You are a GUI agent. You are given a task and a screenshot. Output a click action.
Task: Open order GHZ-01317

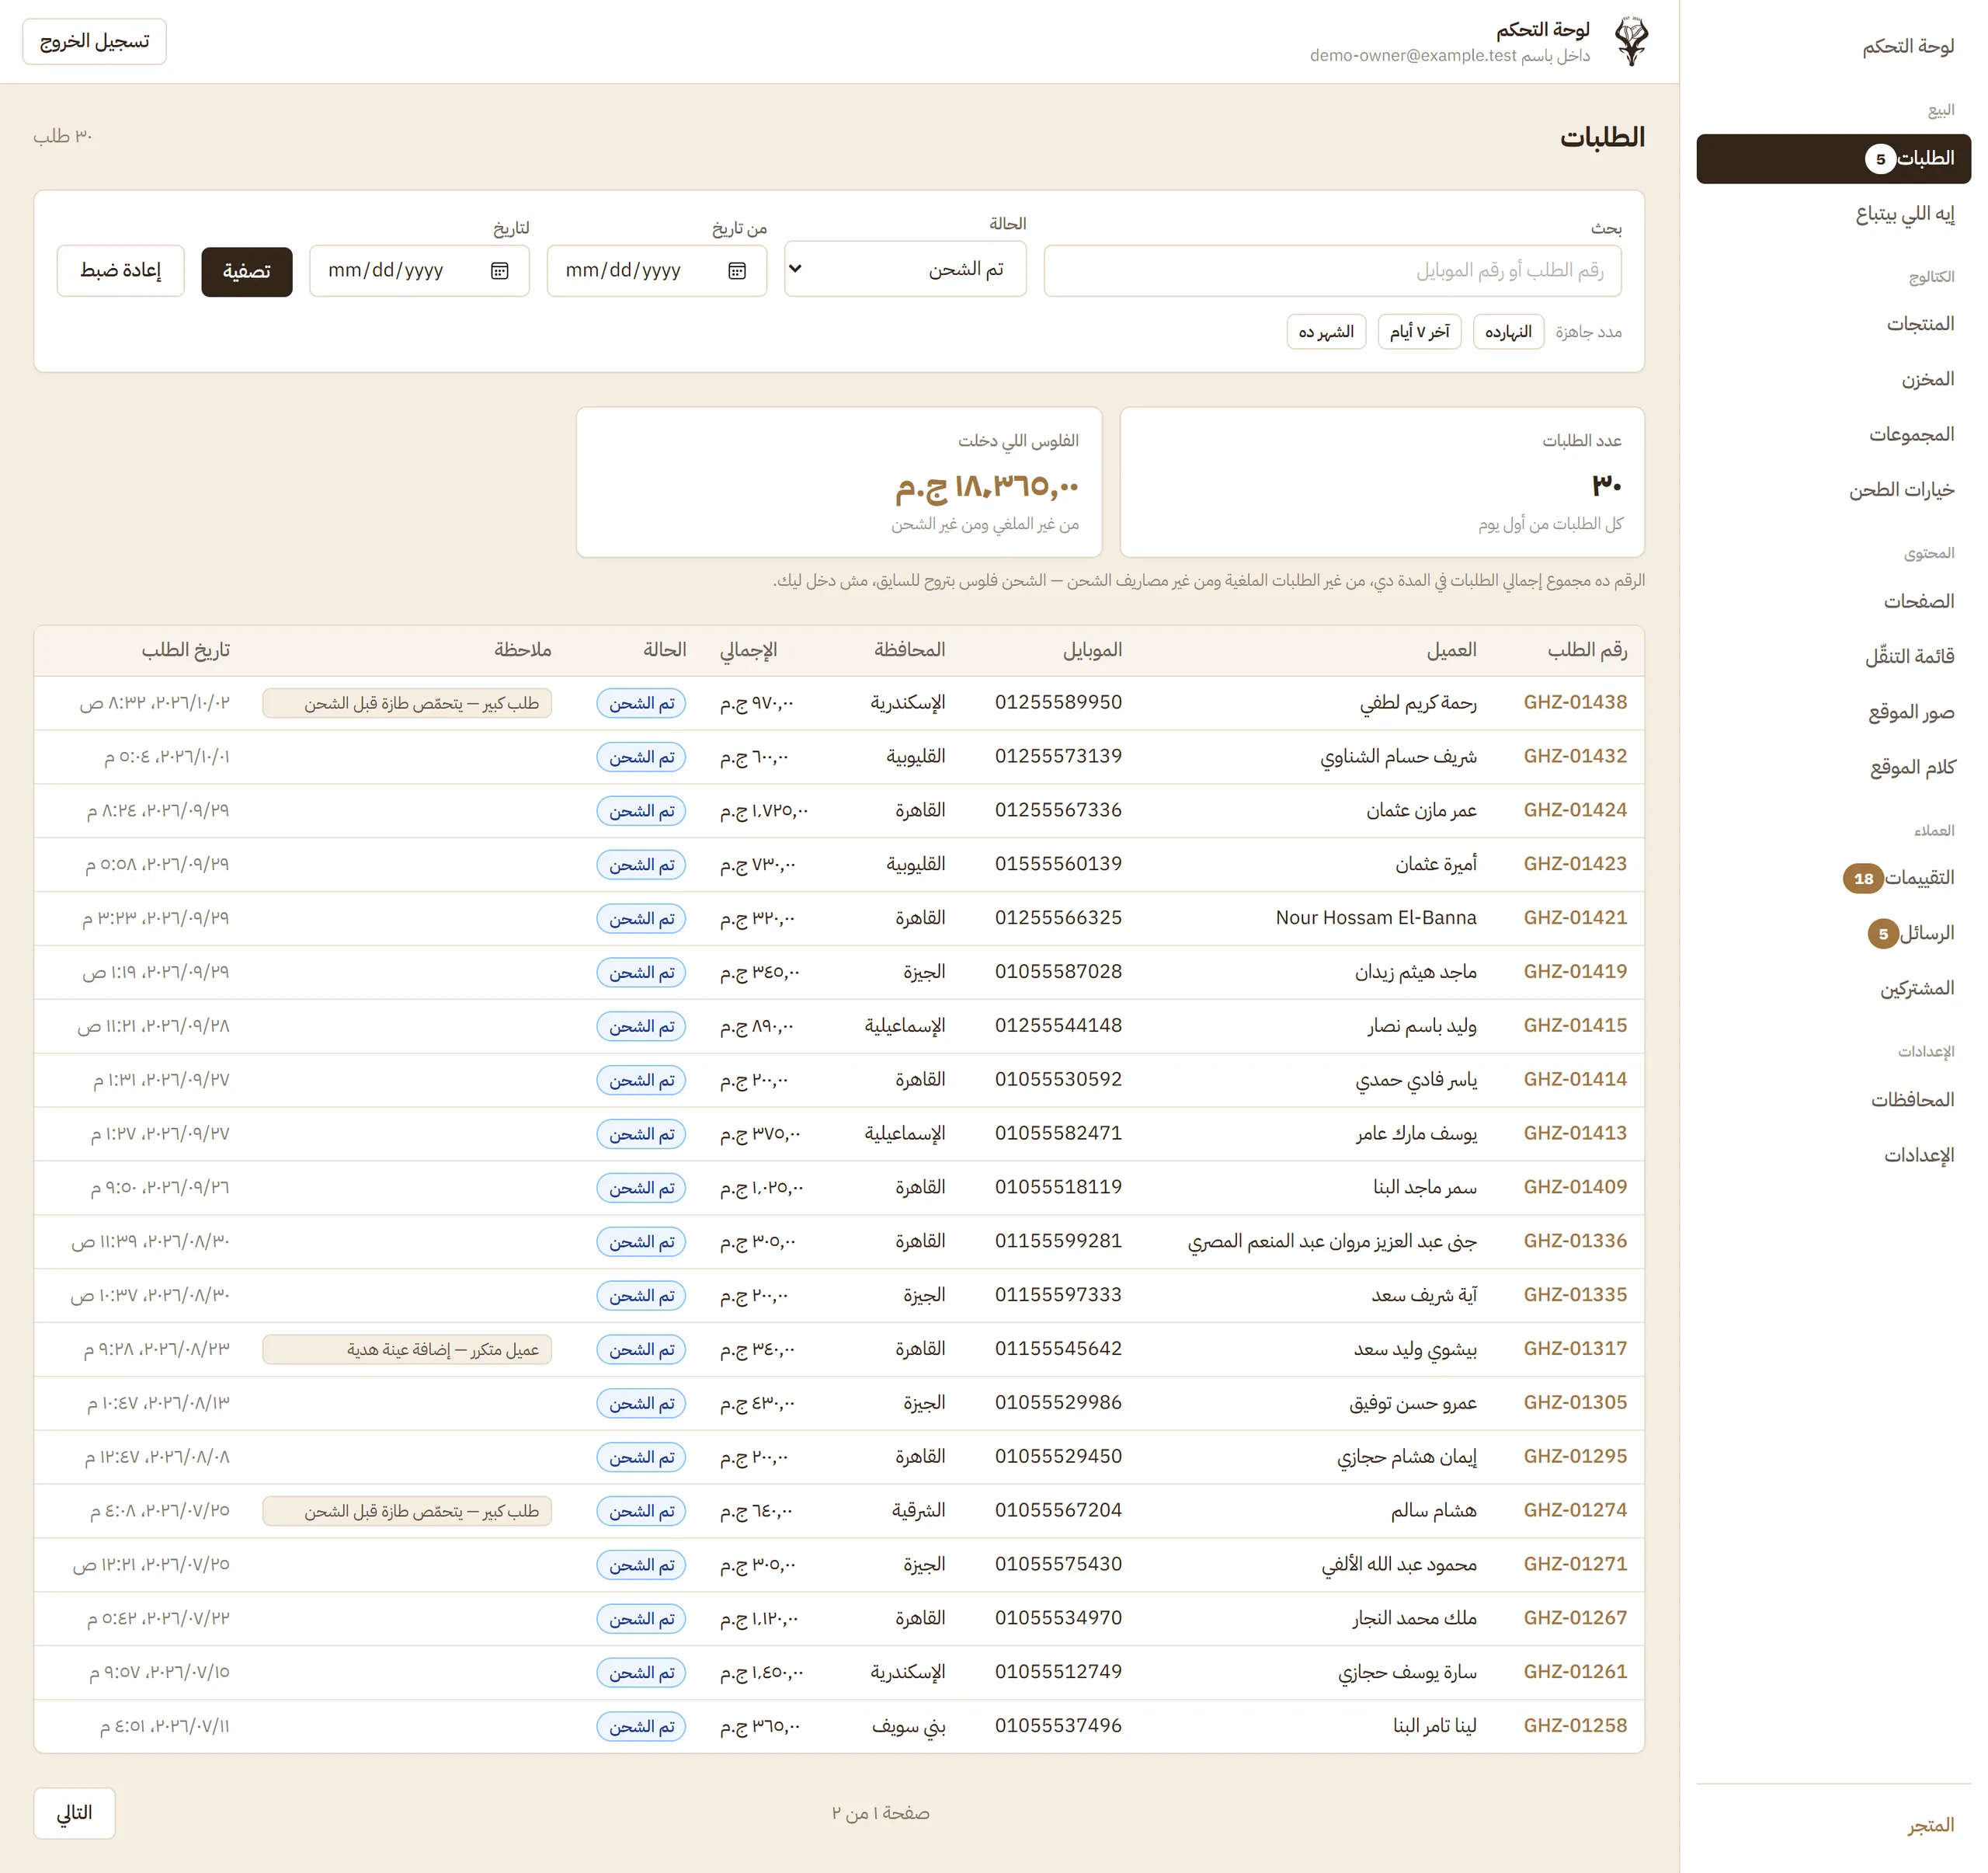pos(1575,1349)
